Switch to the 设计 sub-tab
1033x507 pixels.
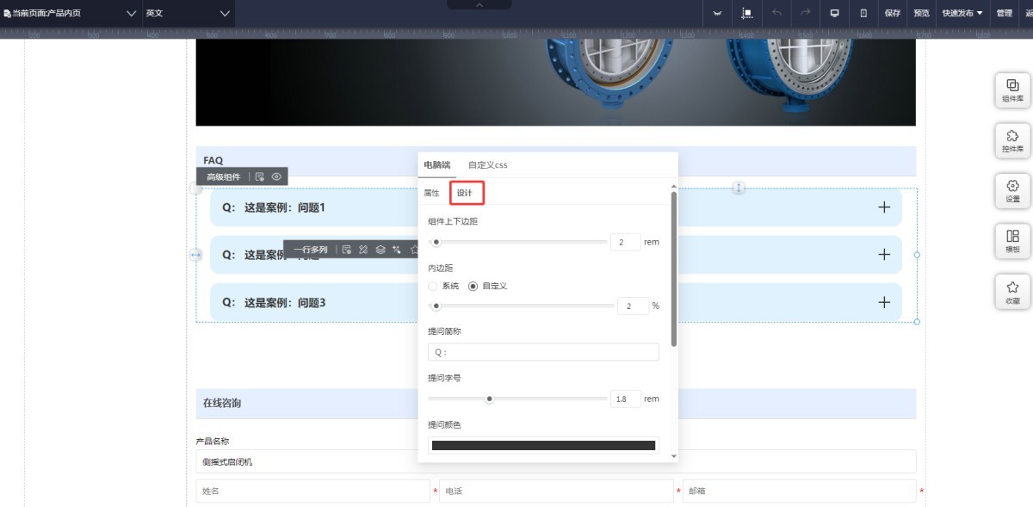point(467,193)
